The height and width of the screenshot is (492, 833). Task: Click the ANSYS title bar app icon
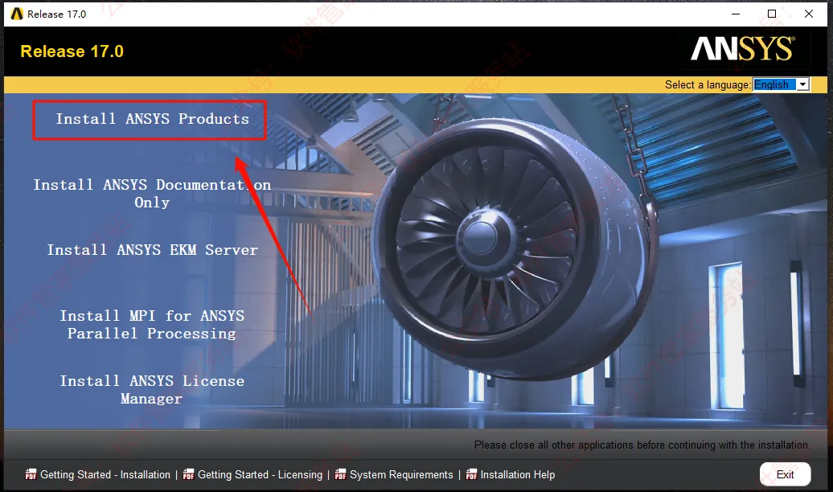click(17, 14)
